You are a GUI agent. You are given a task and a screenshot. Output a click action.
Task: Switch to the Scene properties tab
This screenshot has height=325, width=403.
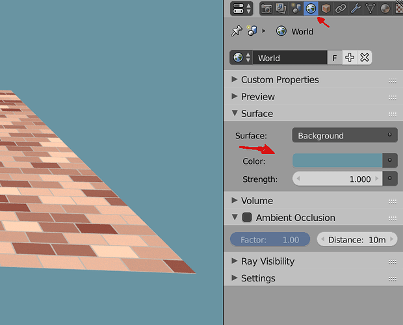[x=296, y=8]
